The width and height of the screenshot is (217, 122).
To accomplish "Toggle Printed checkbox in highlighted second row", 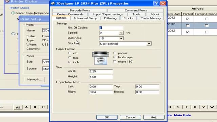I will pos(188,25).
